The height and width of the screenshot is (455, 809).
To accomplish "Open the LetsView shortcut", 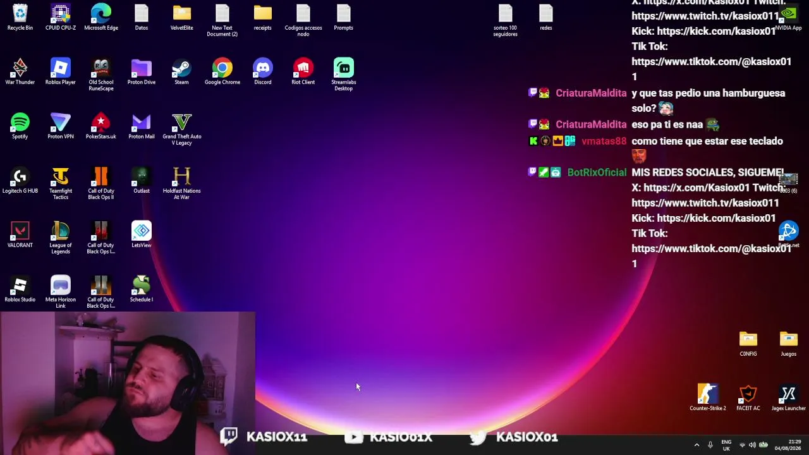I will (x=142, y=234).
